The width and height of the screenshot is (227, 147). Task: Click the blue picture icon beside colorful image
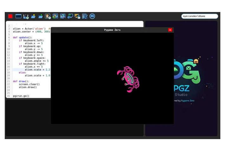point(63,16)
